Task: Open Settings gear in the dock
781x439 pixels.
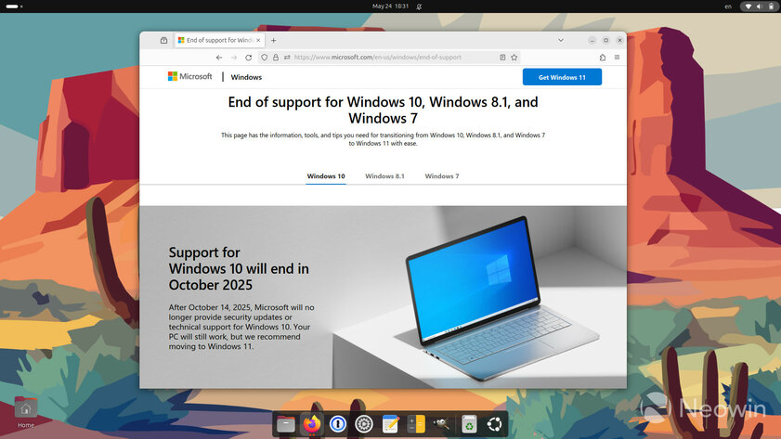Action: (364, 424)
